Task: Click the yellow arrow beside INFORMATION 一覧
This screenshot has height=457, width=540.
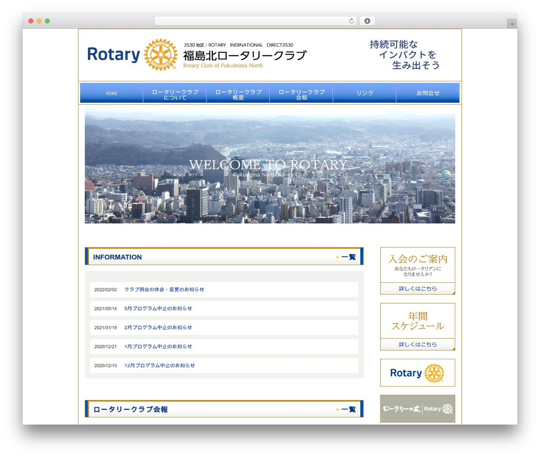Action: 338,257
